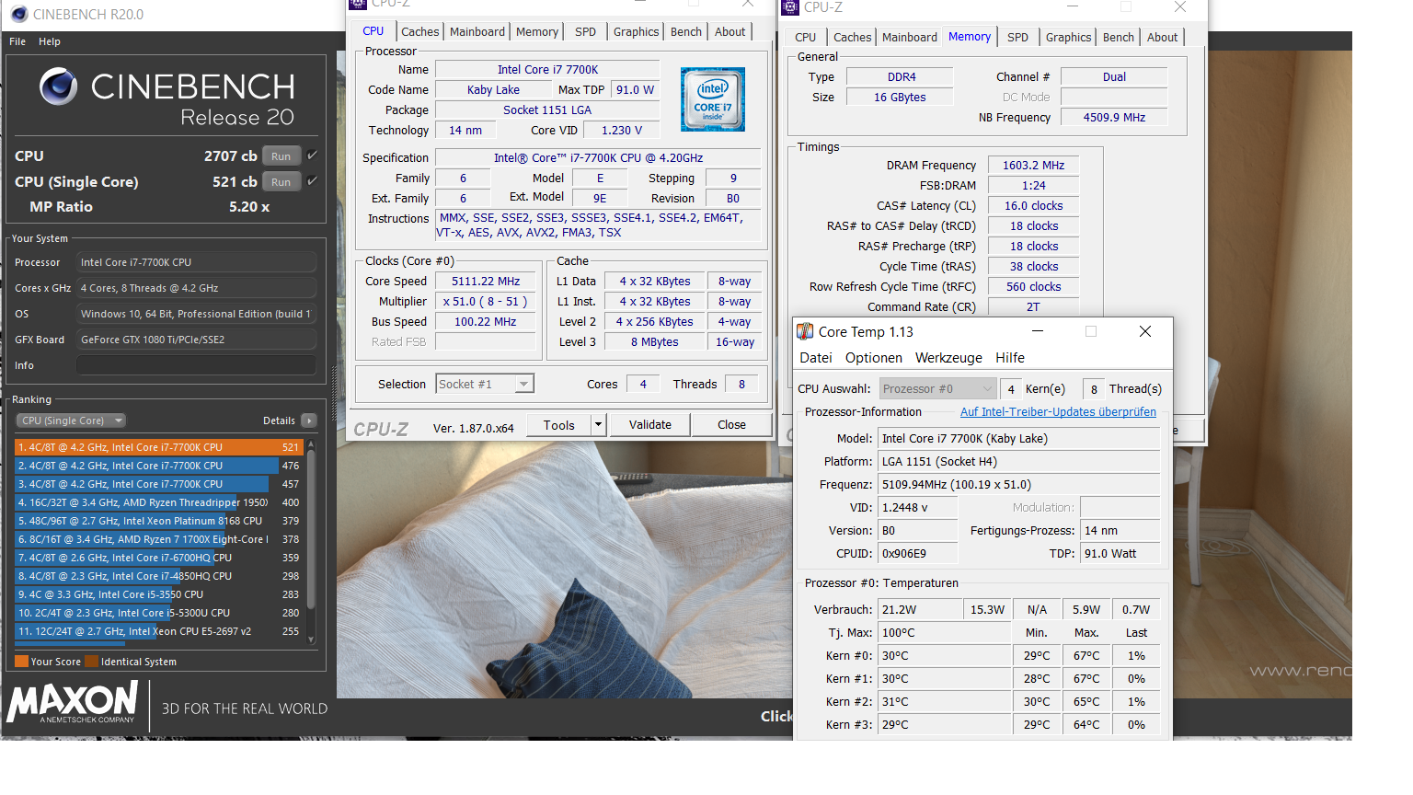The image size is (1413, 795).
Task: Select ranking row AMD Ryzen 7 1700X
Action: [x=159, y=539]
